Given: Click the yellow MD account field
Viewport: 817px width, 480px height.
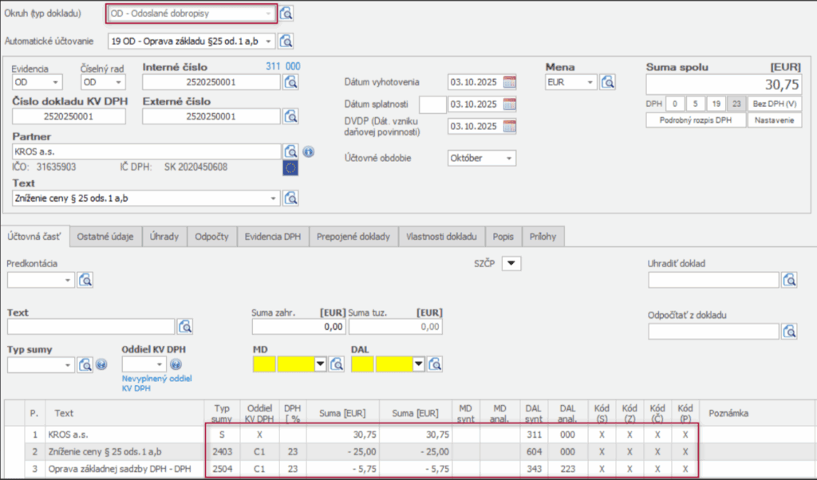Looking at the screenshot, I should (x=265, y=364).
